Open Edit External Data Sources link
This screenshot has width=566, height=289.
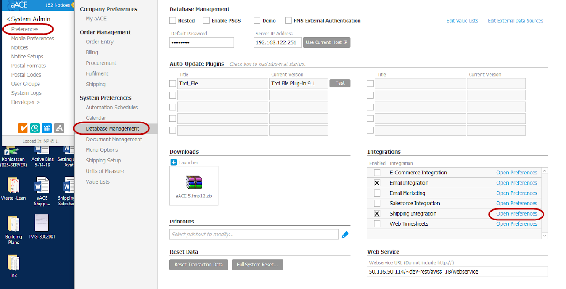[x=516, y=21]
